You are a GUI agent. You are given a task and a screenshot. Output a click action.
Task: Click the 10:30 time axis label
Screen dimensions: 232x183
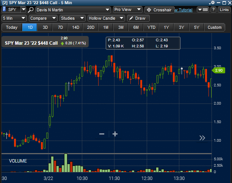click(x=82, y=178)
